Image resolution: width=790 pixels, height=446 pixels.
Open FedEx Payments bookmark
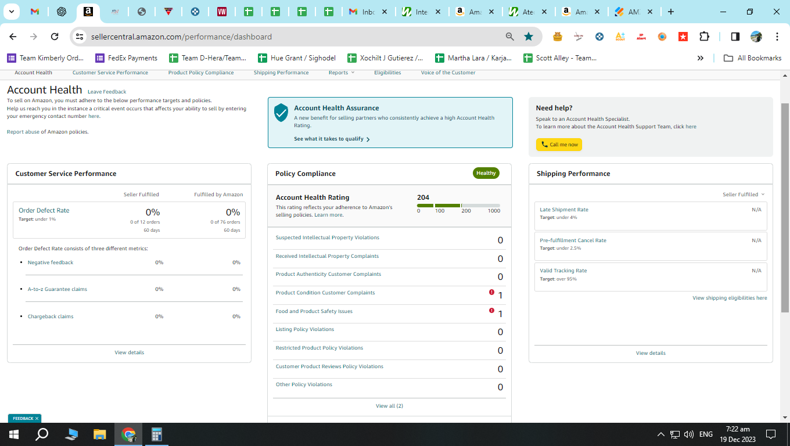coord(127,58)
